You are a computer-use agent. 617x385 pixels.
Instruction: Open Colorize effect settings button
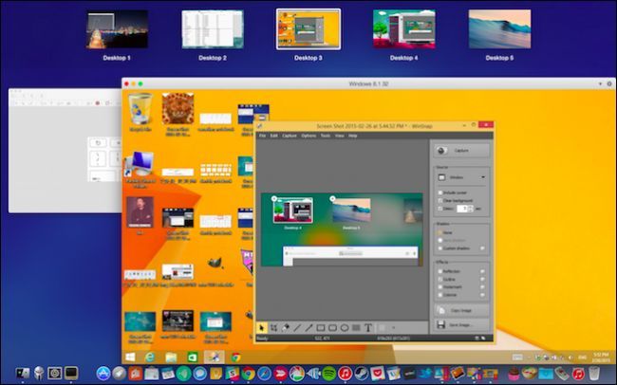482,295
